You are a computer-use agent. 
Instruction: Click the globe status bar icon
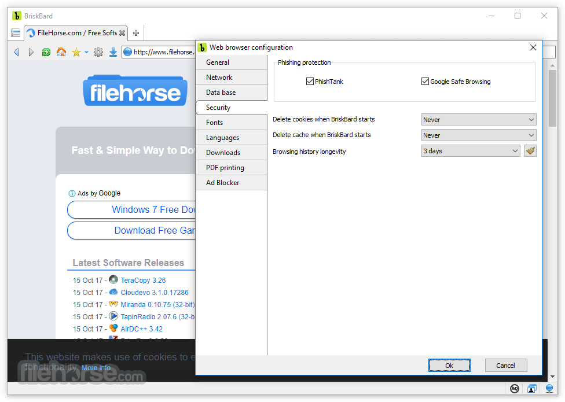pos(549,388)
